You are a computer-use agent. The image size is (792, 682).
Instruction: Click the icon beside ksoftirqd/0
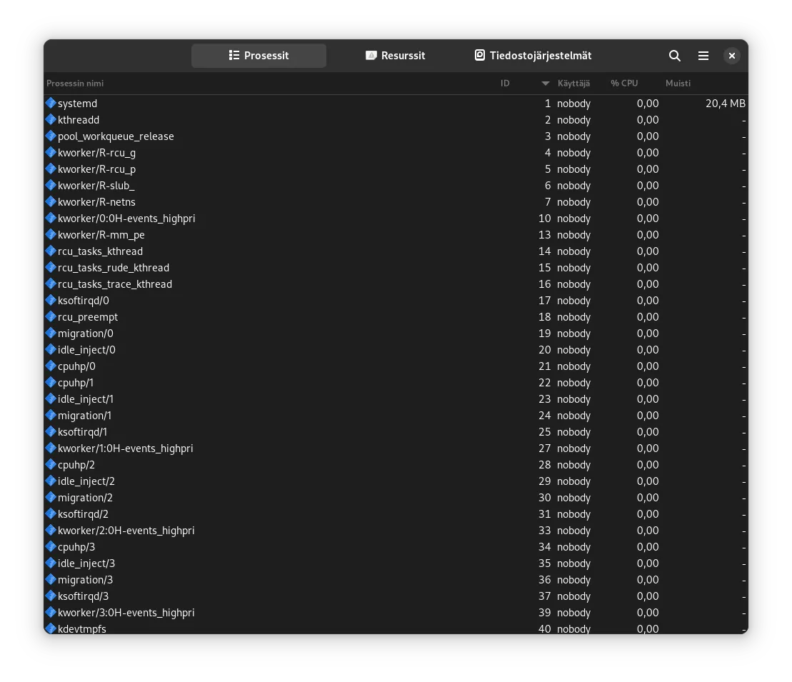pyautogui.click(x=51, y=301)
